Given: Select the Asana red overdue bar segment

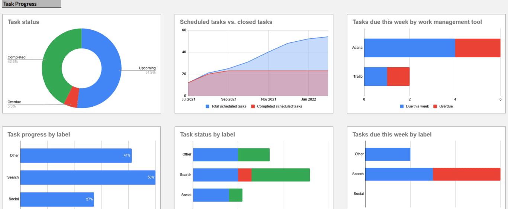Looking at the screenshot, I should click(x=478, y=48).
